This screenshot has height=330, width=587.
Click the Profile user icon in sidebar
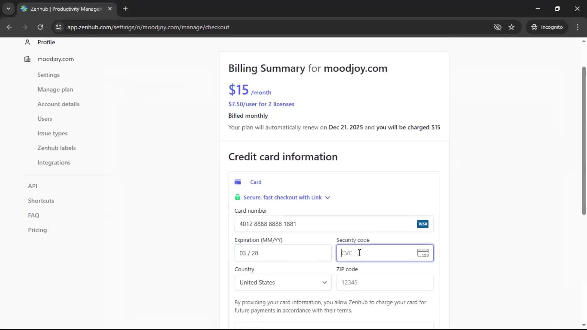coord(27,42)
